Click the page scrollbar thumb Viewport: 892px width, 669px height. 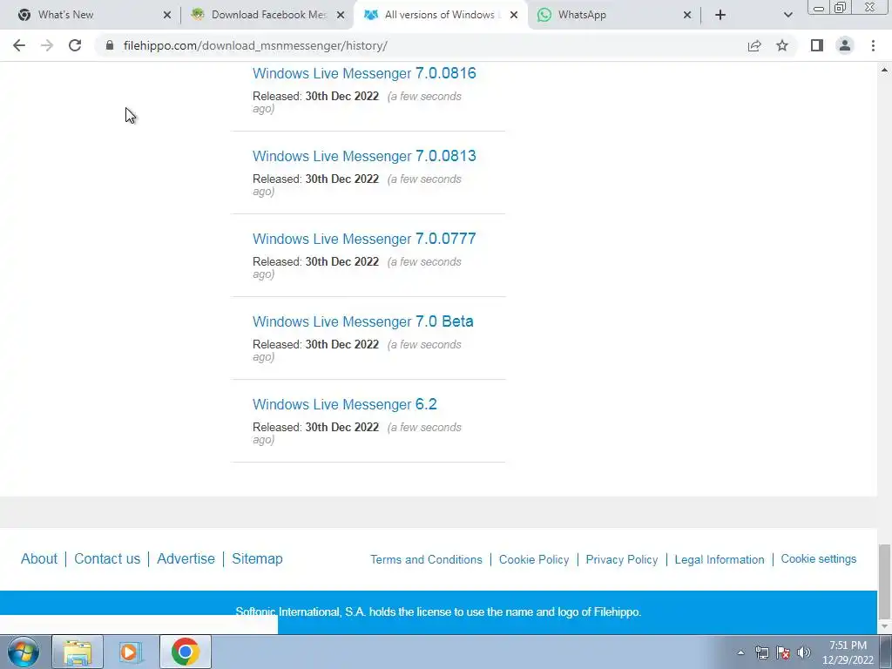(884, 581)
